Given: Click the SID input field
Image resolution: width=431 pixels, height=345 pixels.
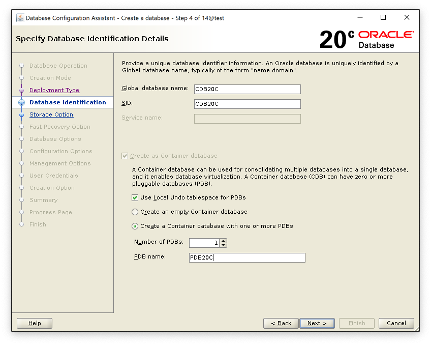Looking at the screenshot, I should (x=248, y=104).
